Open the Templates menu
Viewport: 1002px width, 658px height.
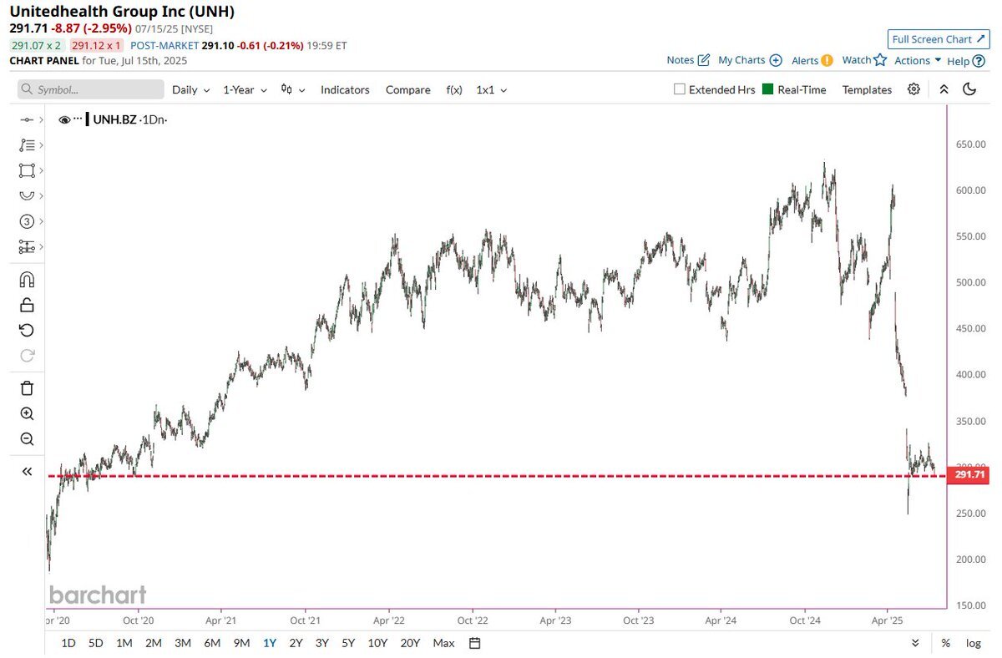click(x=867, y=89)
